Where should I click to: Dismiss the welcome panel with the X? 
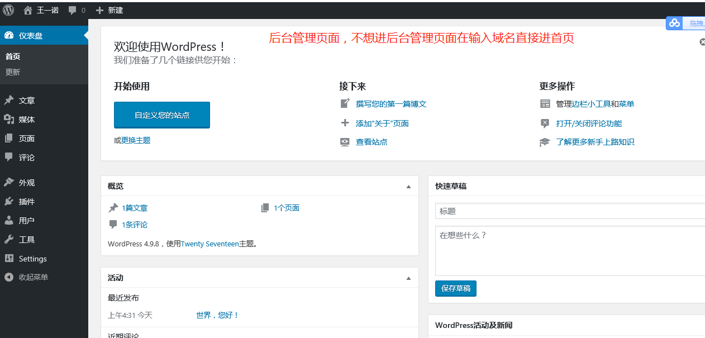(x=702, y=42)
